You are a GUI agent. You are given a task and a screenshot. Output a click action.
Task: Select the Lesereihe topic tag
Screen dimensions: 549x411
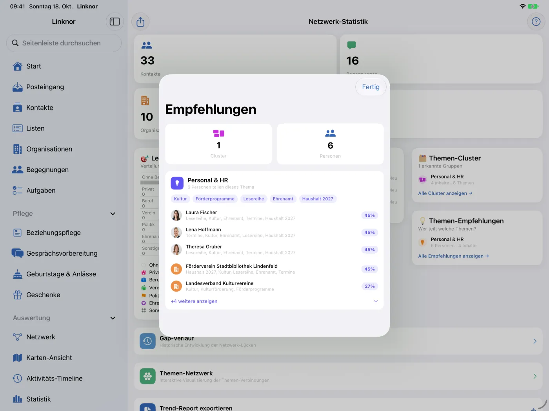[x=254, y=199]
